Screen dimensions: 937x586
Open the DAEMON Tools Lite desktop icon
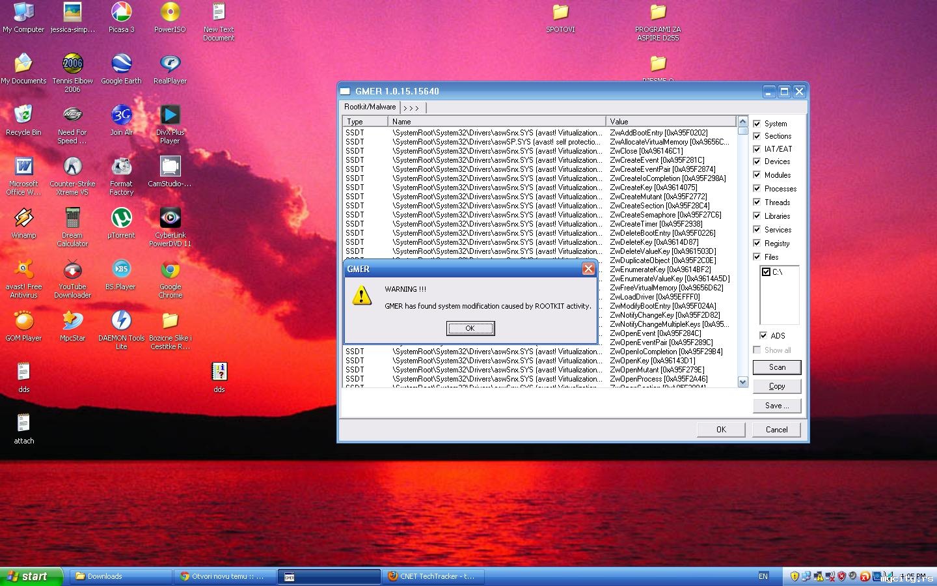[121, 322]
